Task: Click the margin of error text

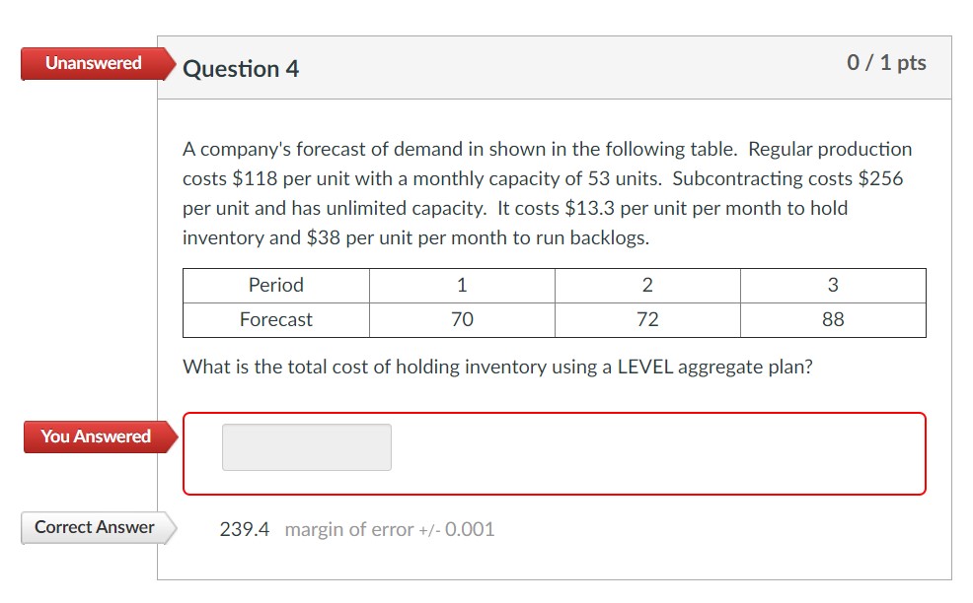Action: pyautogui.click(x=388, y=529)
